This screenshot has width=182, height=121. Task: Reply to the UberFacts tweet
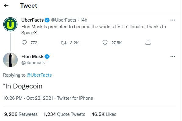pos(24,43)
